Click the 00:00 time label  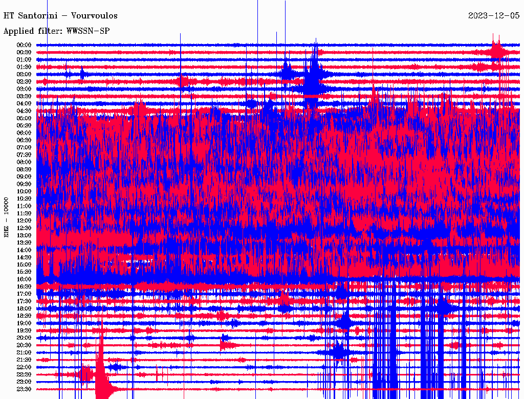click(24, 45)
